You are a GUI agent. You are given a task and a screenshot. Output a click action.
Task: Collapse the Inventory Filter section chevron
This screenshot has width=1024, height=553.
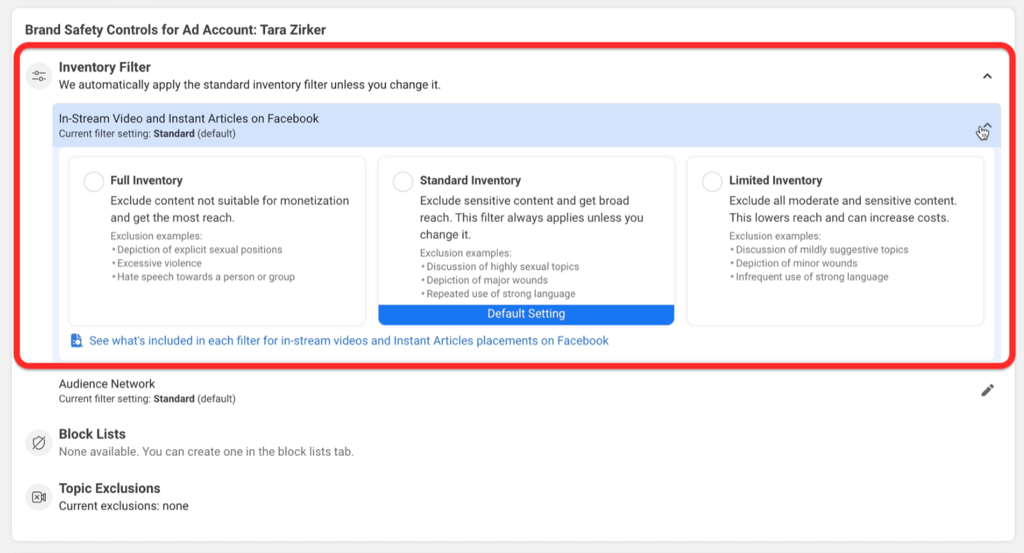(988, 76)
